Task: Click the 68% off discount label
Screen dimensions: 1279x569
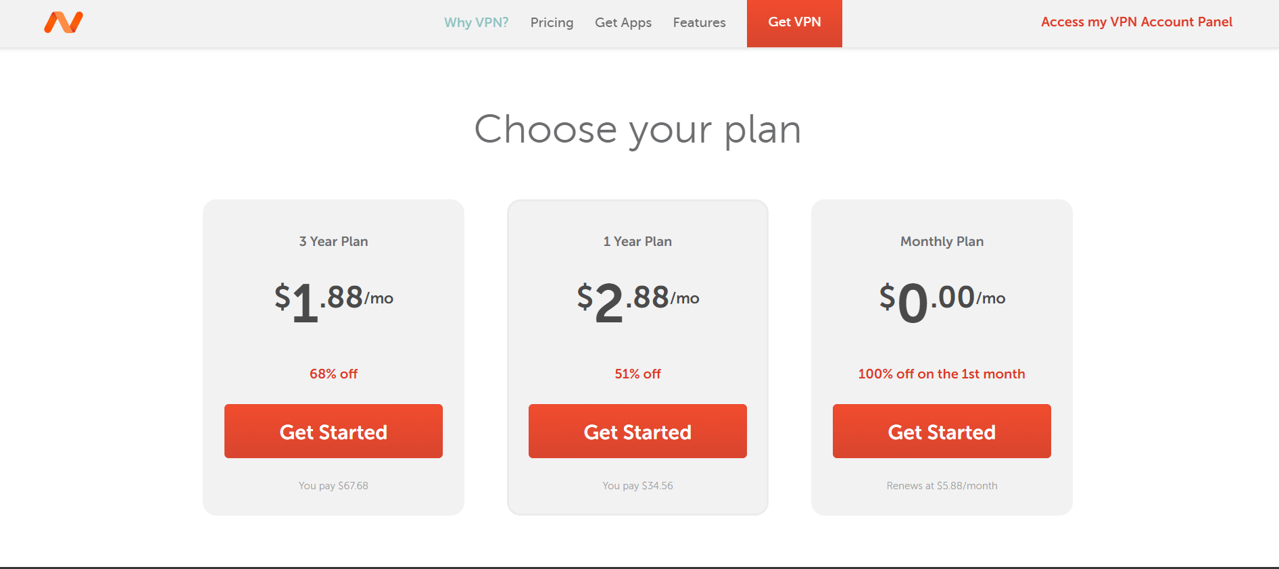Action: [333, 374]
